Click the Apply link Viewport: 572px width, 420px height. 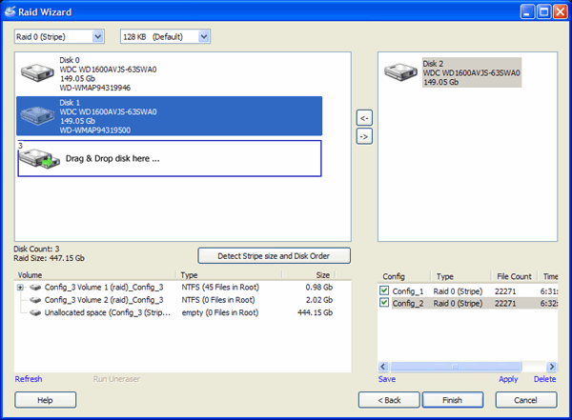pyautogui.click(x=508, y=379)
